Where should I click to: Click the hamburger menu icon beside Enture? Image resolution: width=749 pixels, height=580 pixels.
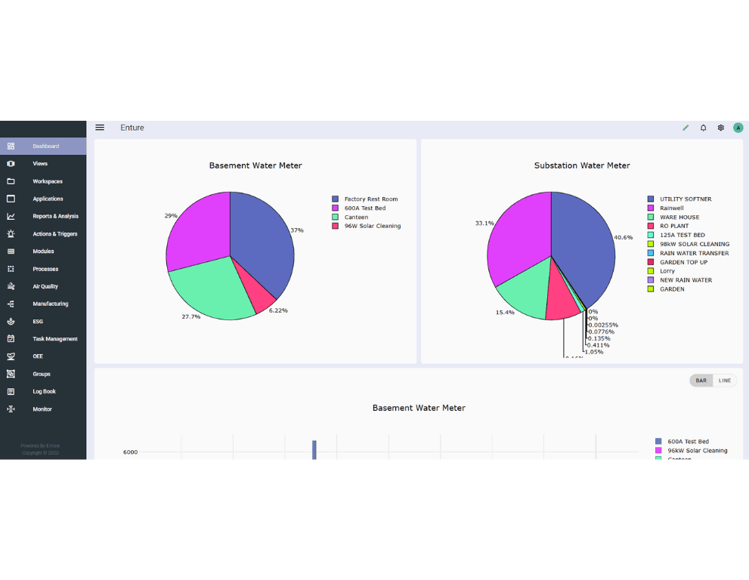tap(100, 128)
